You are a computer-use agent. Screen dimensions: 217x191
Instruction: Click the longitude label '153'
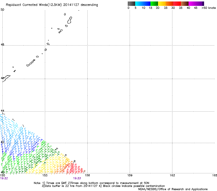click(45, 175)
